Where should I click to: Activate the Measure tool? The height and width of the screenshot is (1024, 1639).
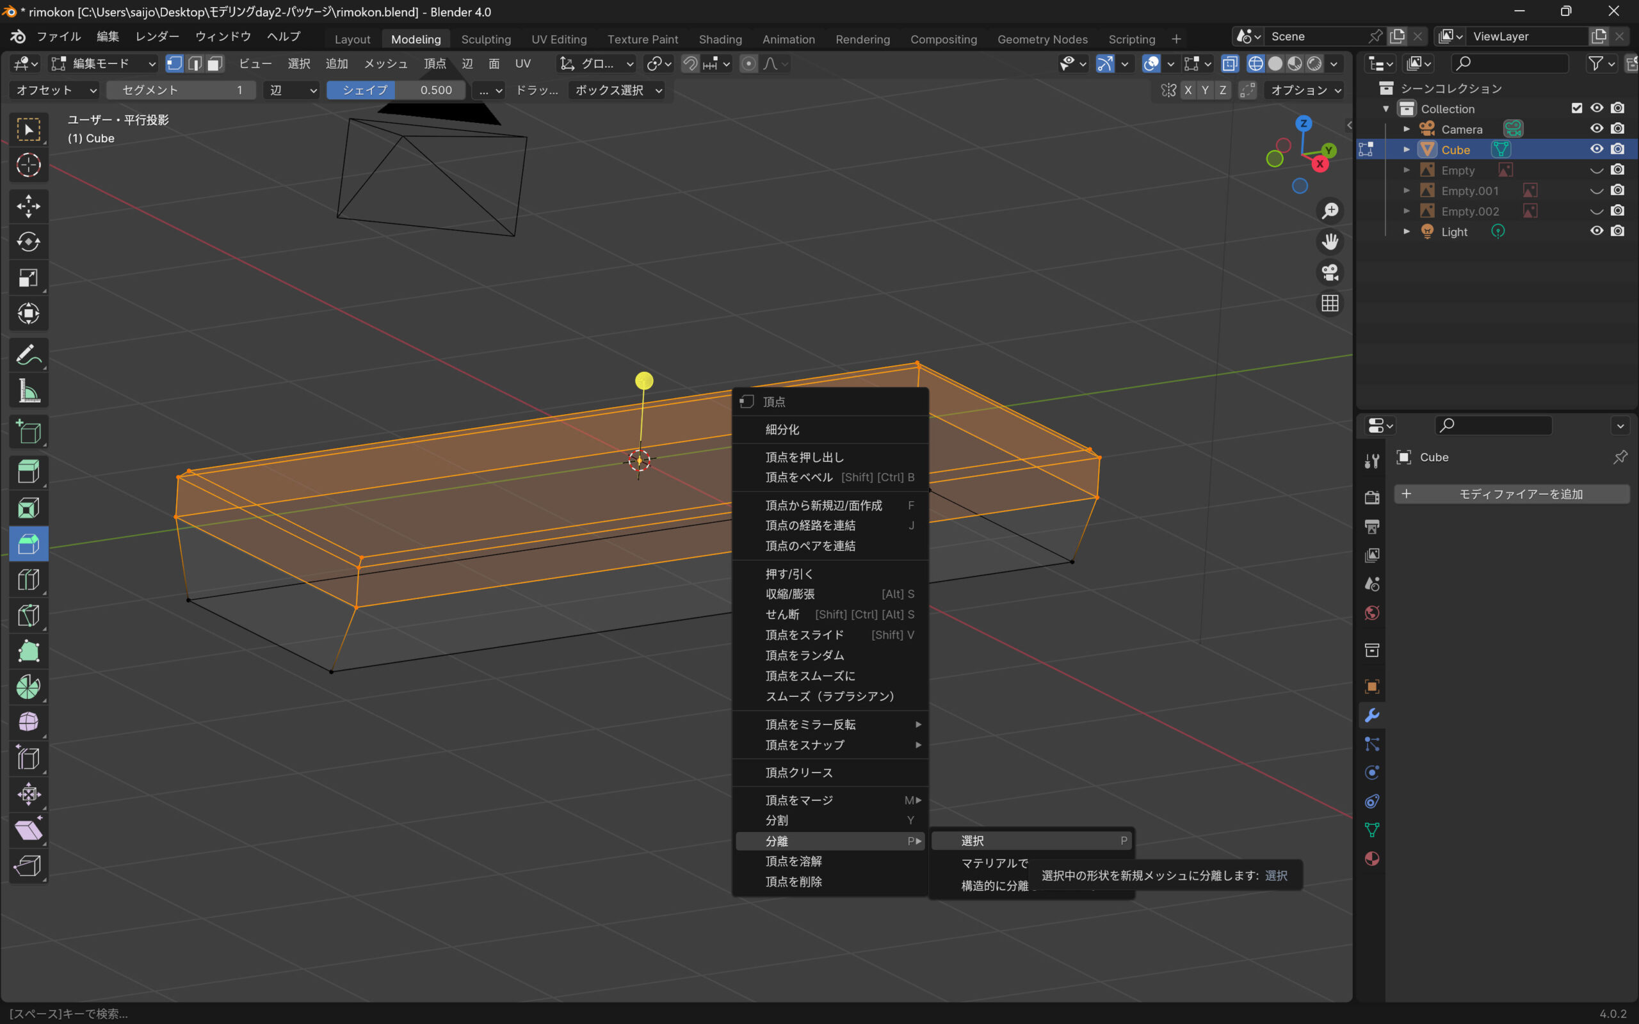[x=28, y=391]
